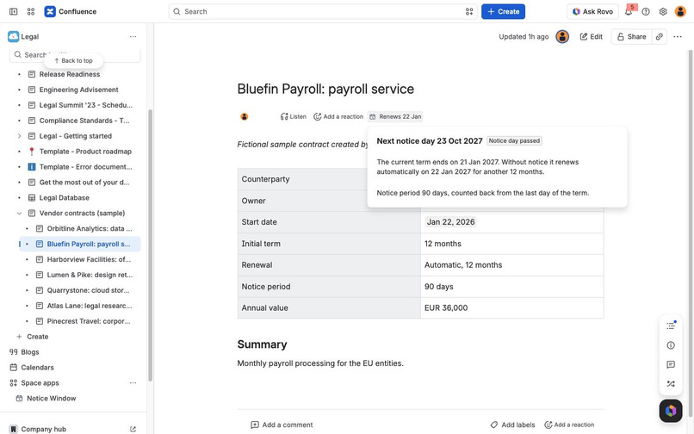The image size is (694, 434).
Task: Open the help question mark icon
Action: coord(646,11)
